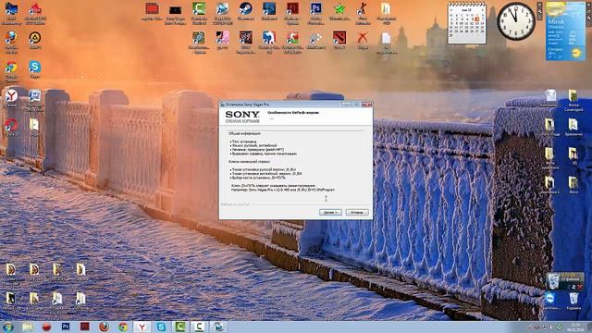
Task: Click the analog clock gadget
Action: coord(516,21)
